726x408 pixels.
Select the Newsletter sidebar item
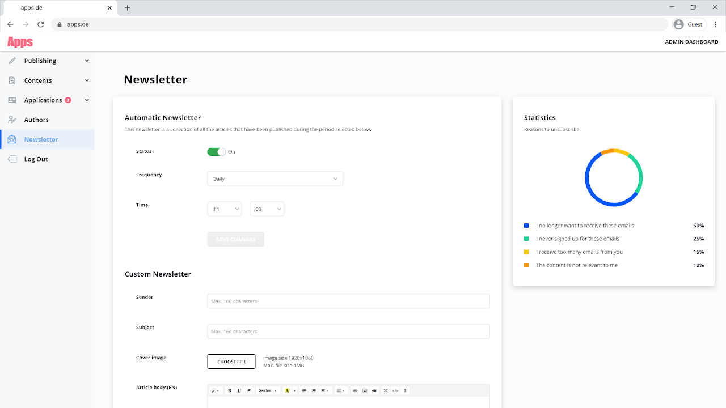point(47,139)
